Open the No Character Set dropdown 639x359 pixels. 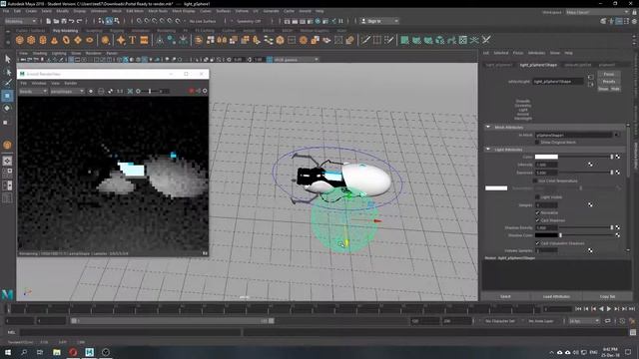pos(501,321)
